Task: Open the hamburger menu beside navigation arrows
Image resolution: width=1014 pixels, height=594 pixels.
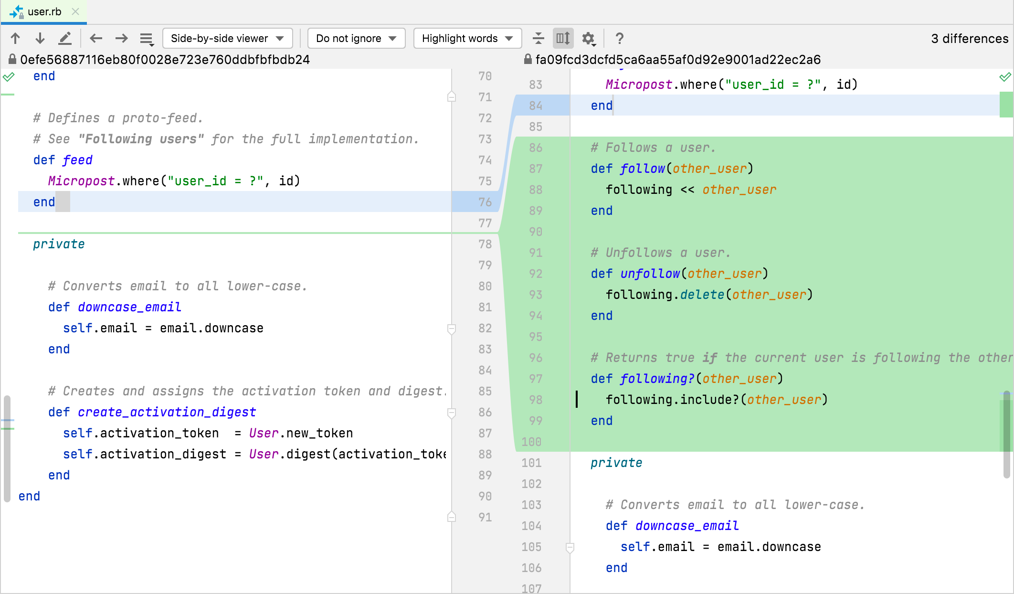Action: 147,38
